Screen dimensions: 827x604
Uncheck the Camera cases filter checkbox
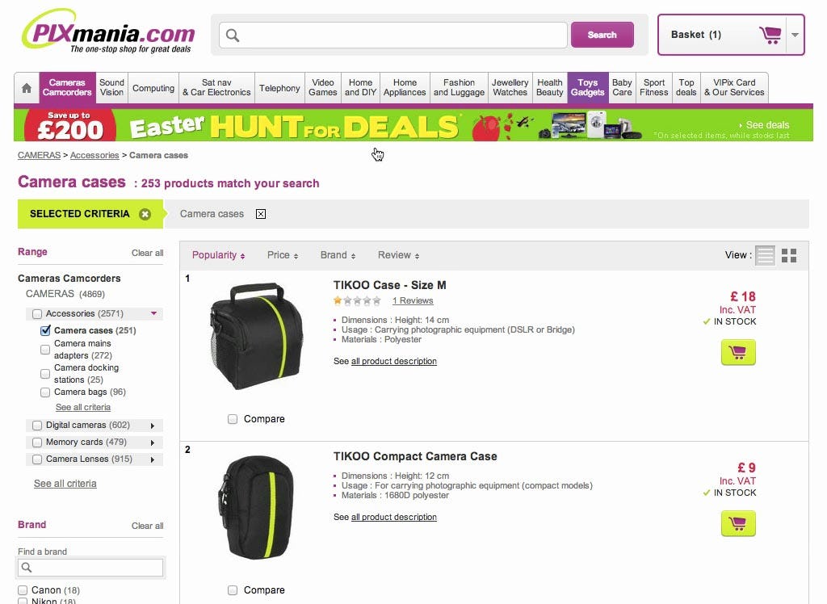point(46,330)
